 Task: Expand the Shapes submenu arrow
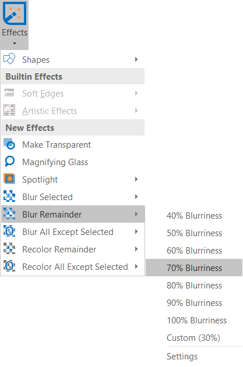pyautogui.click(x=136, y=59)
